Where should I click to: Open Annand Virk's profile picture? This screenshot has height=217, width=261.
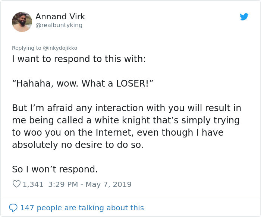coord(22,22)
